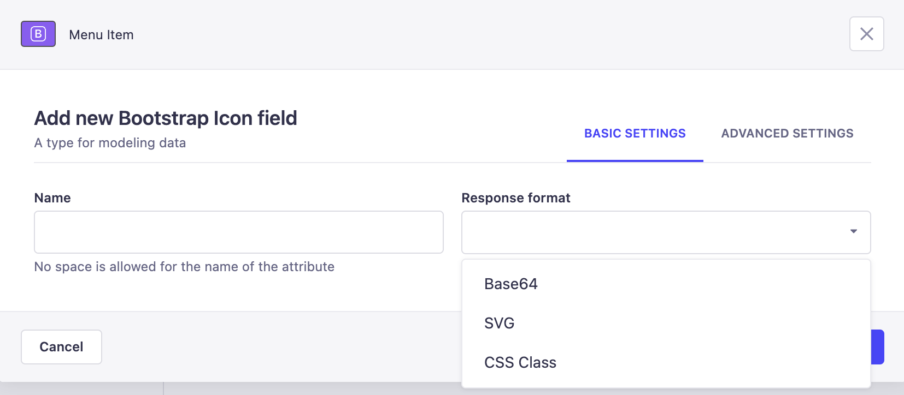Click the purple Bootstrap Icon field badge
Image resolution: width=904 pixels, height=395 pixels.
point(38,34)
